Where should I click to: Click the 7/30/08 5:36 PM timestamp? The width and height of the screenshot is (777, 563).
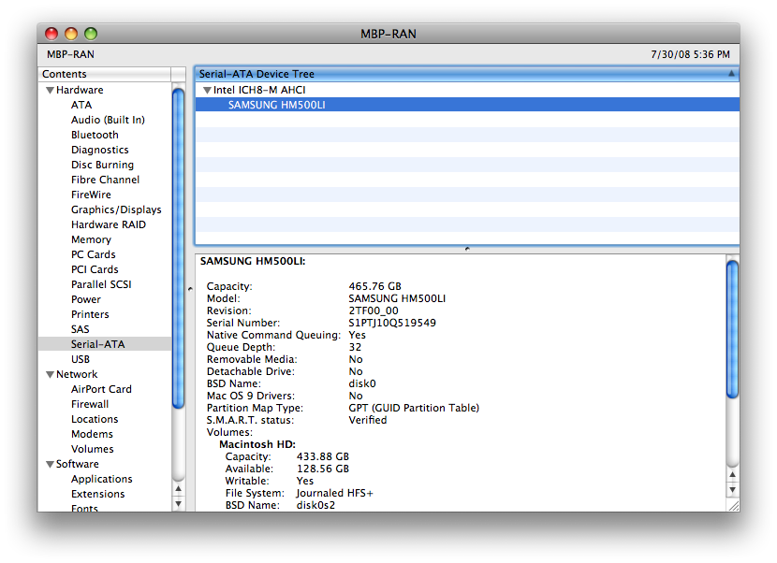(690, 54)
